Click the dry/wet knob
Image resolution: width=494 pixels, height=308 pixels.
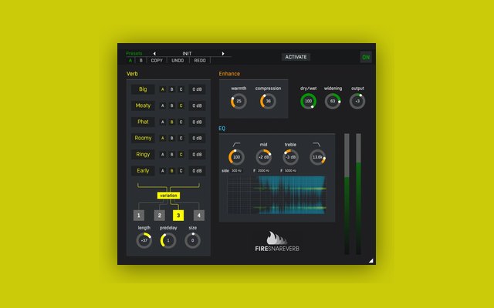(308, 101)
